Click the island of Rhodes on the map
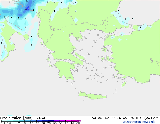Image resolution: width=160 pixels, height=124 pixels. tap(124, 84)
